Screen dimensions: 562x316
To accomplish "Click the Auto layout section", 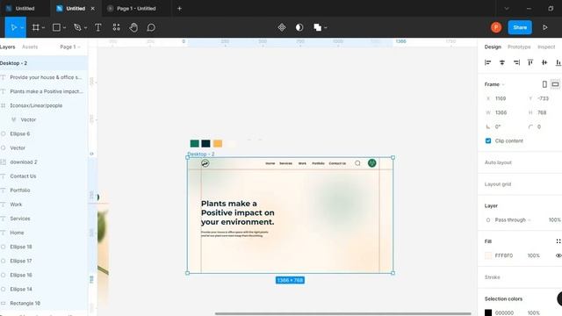I will pyautogui.click(x=498, y=162).
